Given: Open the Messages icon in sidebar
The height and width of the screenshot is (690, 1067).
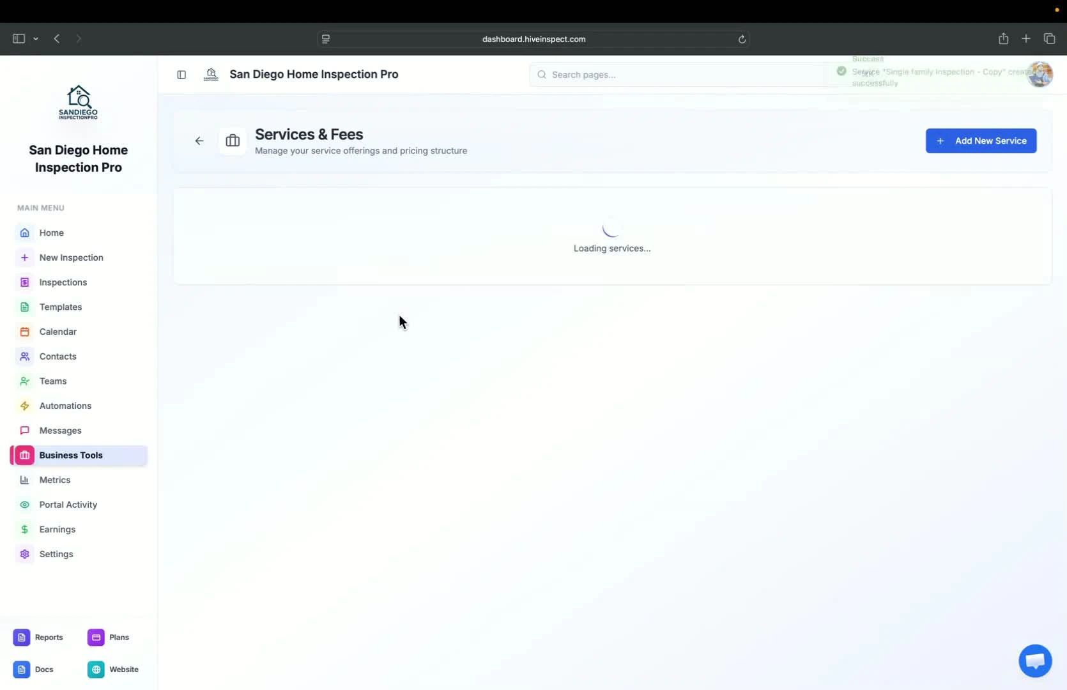Looking at the screenshot, I should pyautogui.click(x=24, y=430).
